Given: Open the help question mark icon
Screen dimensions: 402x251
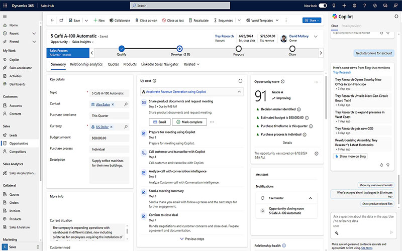Looking at the screenshot, I should pyautogui.click(x=365, y=6).
